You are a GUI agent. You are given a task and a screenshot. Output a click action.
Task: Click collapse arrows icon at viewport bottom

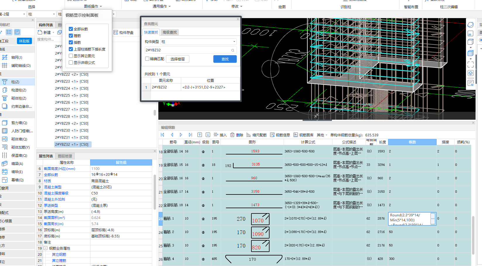pyautogui.click(x=317, y=116)
